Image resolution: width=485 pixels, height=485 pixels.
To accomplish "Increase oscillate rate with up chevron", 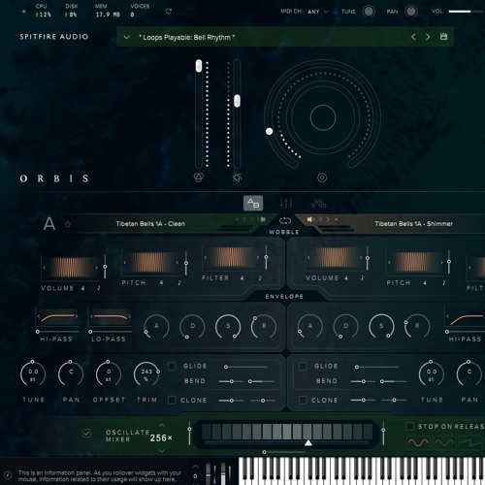I will point(162,425).
